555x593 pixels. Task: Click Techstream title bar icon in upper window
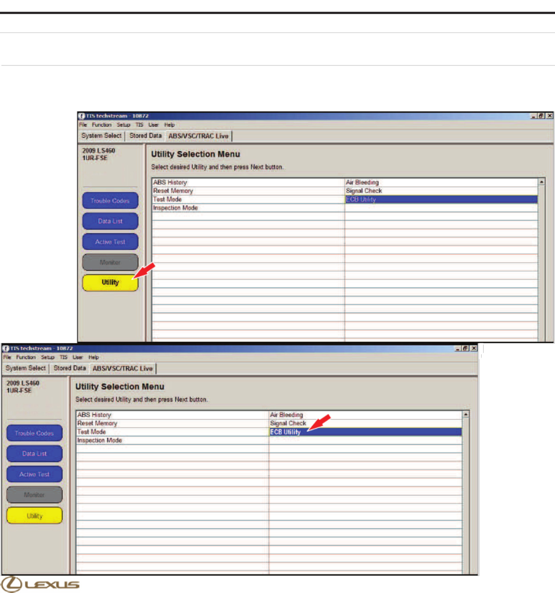pyautogui.click(x=82, y=116)
